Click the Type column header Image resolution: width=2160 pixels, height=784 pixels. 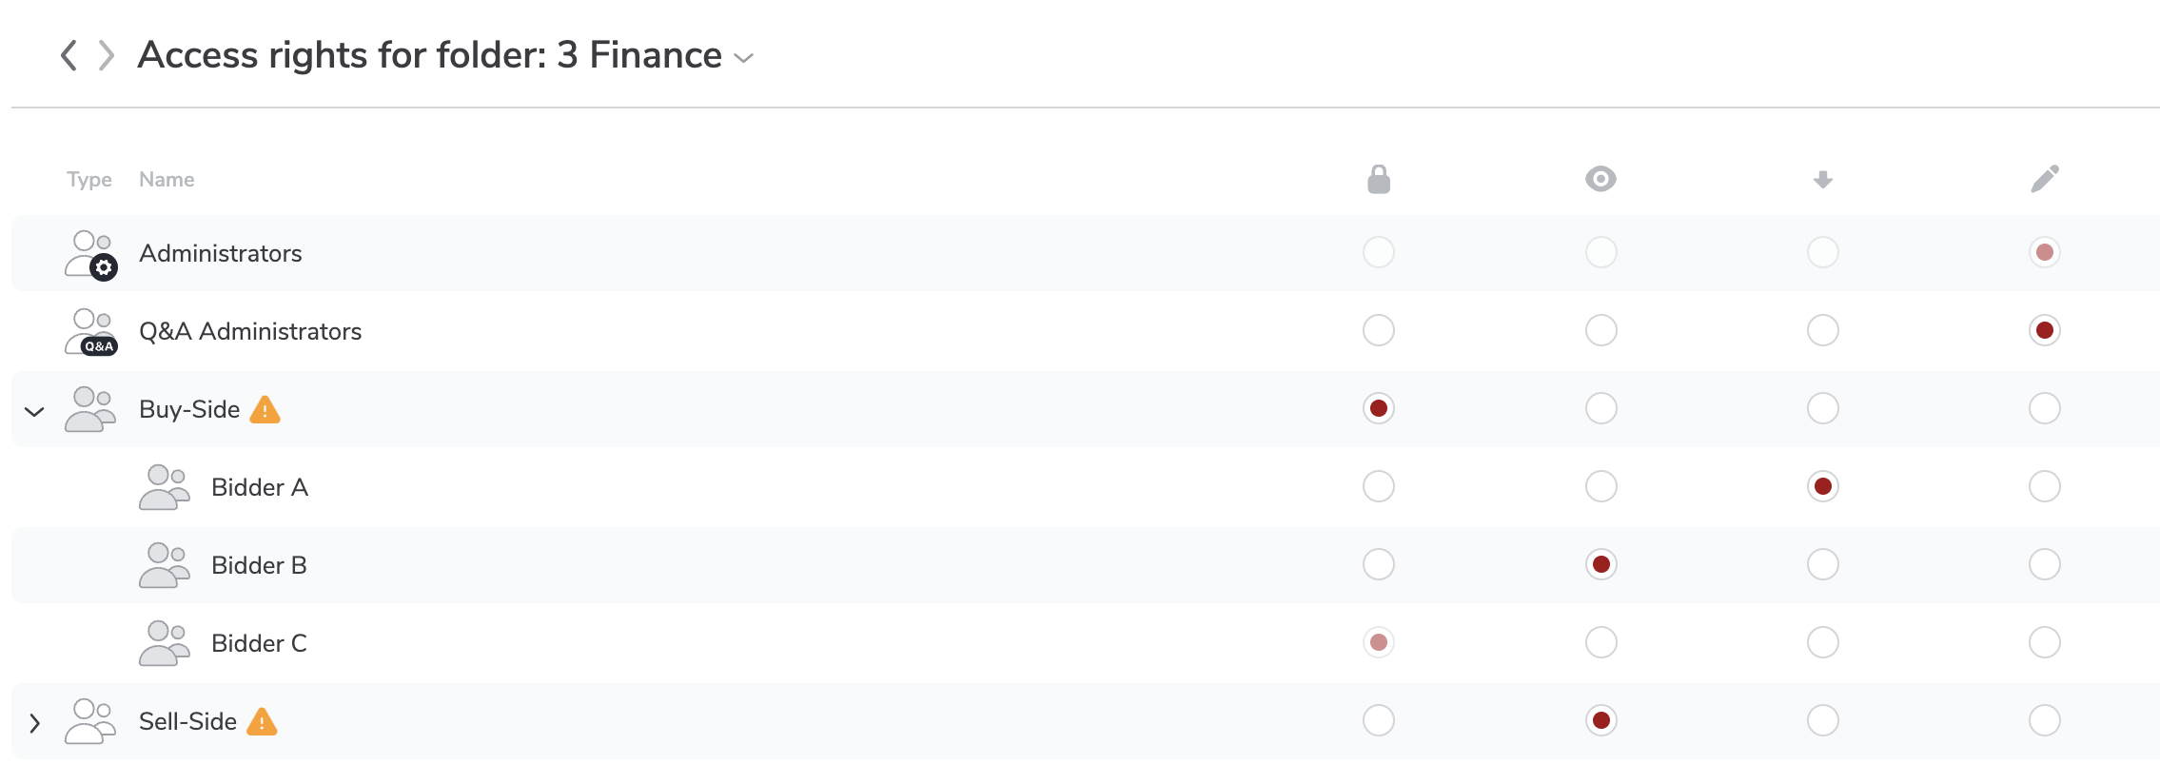pyautogui.click(x=89, y=179)
